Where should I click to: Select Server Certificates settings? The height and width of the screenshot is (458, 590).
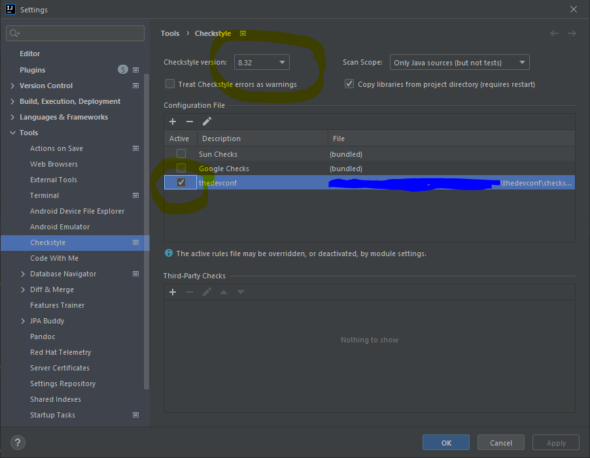60,368
